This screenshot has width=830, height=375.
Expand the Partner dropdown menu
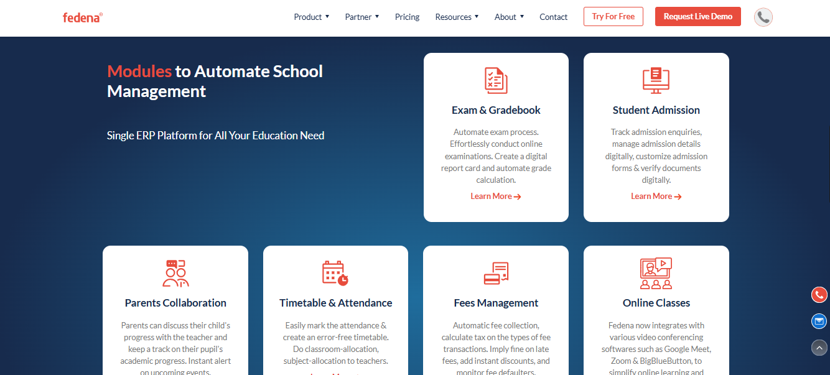point(362,17)
